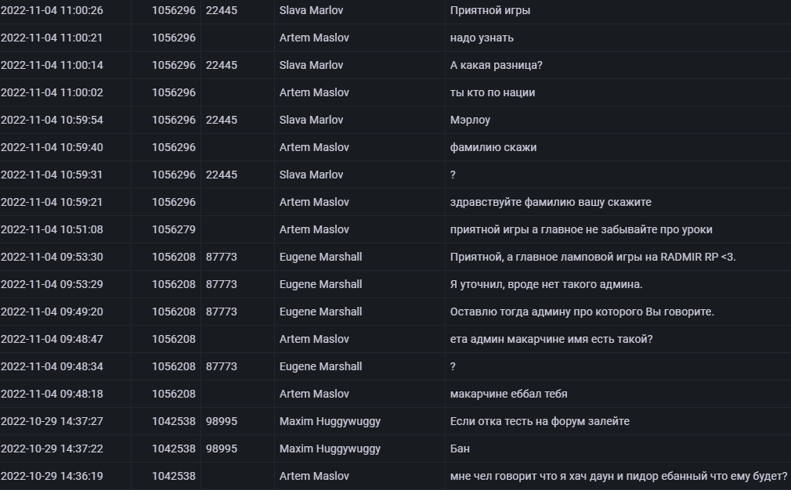Select ticket number 1042538 in bottom row
This screenshot has height=490, width=791.
pos(174,476)
